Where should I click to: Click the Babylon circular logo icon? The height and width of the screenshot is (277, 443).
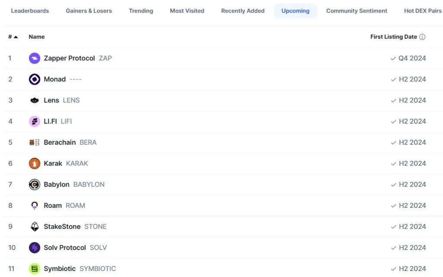click(x=35, y=185)
